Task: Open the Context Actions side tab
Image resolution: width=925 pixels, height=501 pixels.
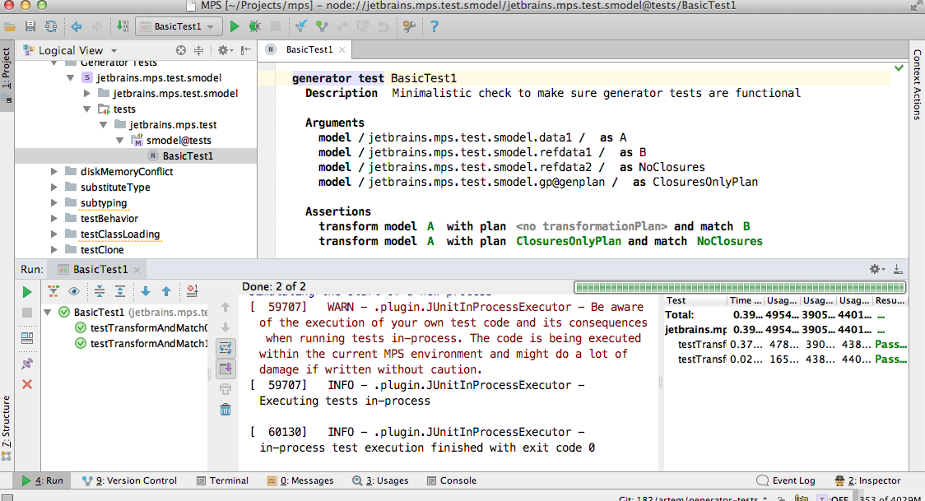Action: (x=918, y=84)
